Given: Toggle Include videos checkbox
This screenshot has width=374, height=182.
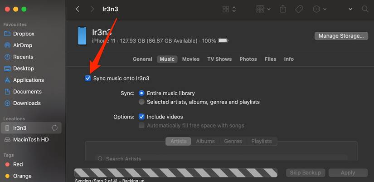Looking at the screenshot, I should [x=142, y=117].
